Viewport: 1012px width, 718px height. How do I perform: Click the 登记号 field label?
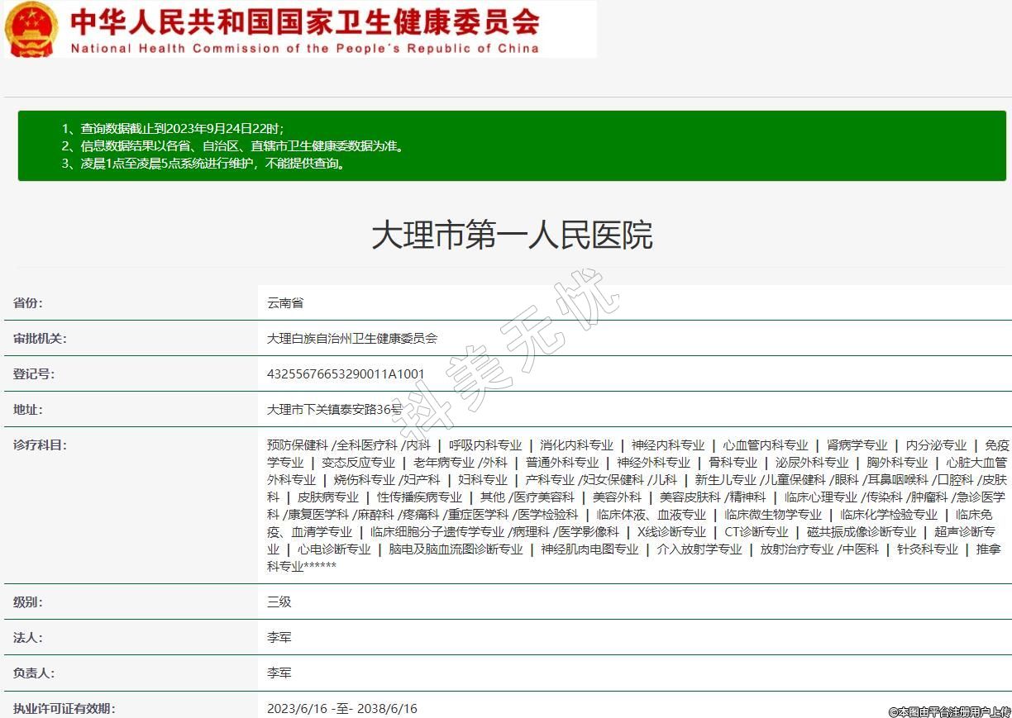[x=34, y=374]
